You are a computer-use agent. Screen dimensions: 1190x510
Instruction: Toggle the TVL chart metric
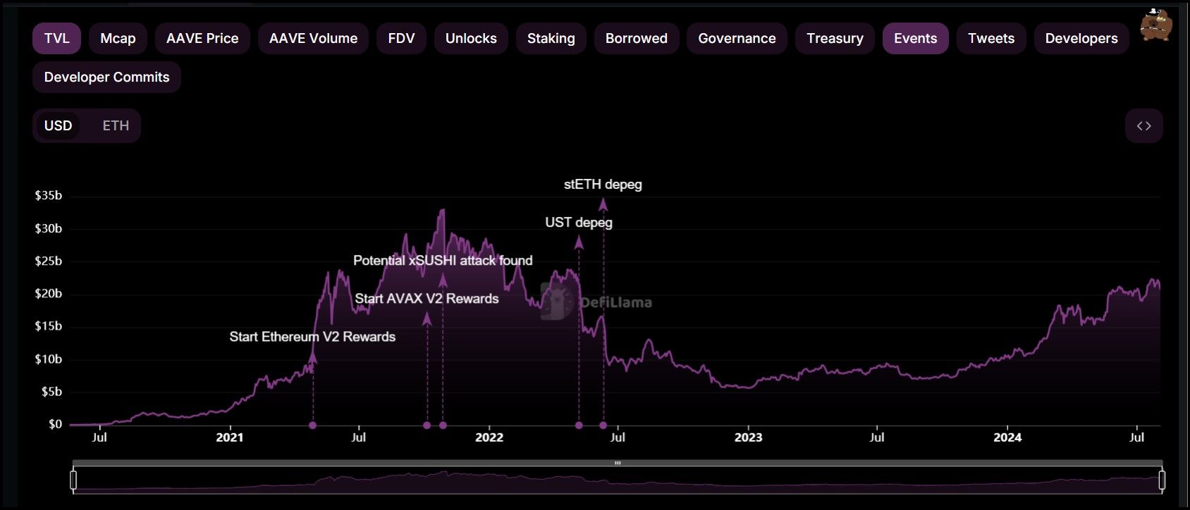[56, 38]
